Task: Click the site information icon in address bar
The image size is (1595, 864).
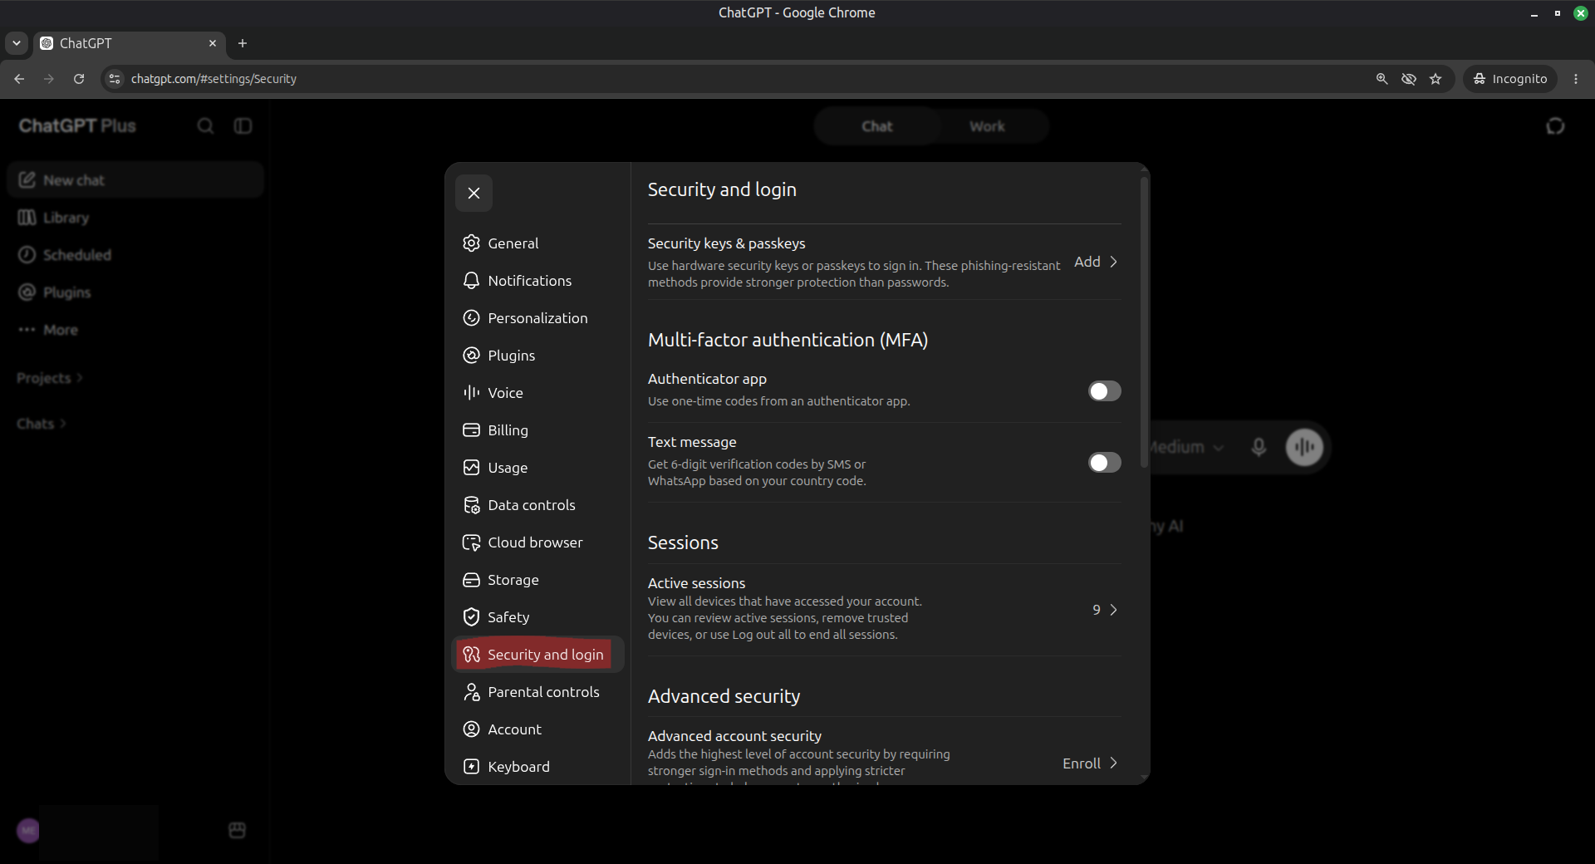Action: pos(115,79)
